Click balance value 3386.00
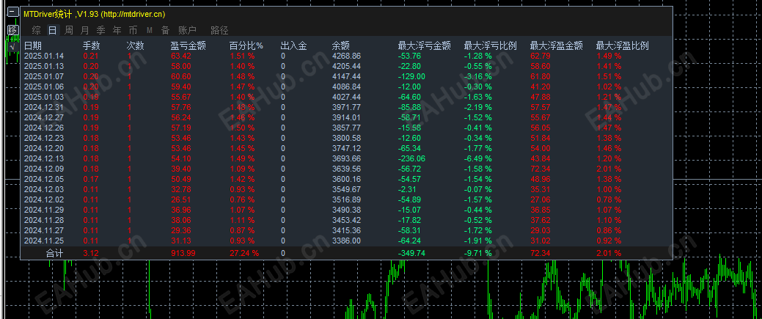Viewport: 762px width, 319px height. point(346,241)
